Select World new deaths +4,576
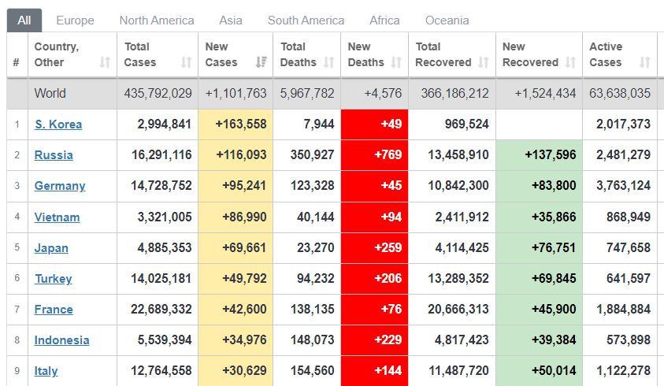Image resolution: width=664 pixels, height=386 pixels. pos(383,93)
